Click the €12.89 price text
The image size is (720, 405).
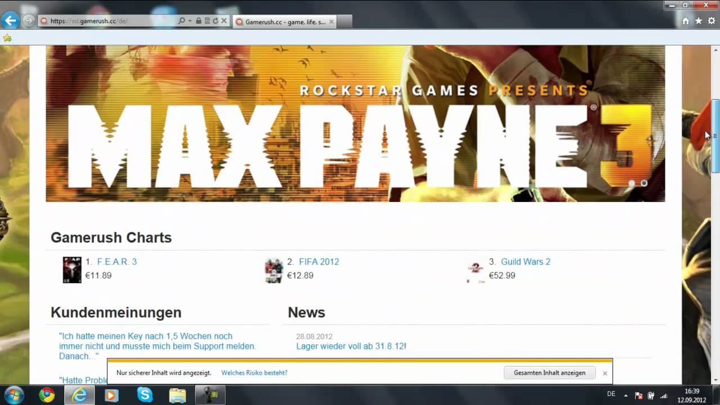click(300, 276)
